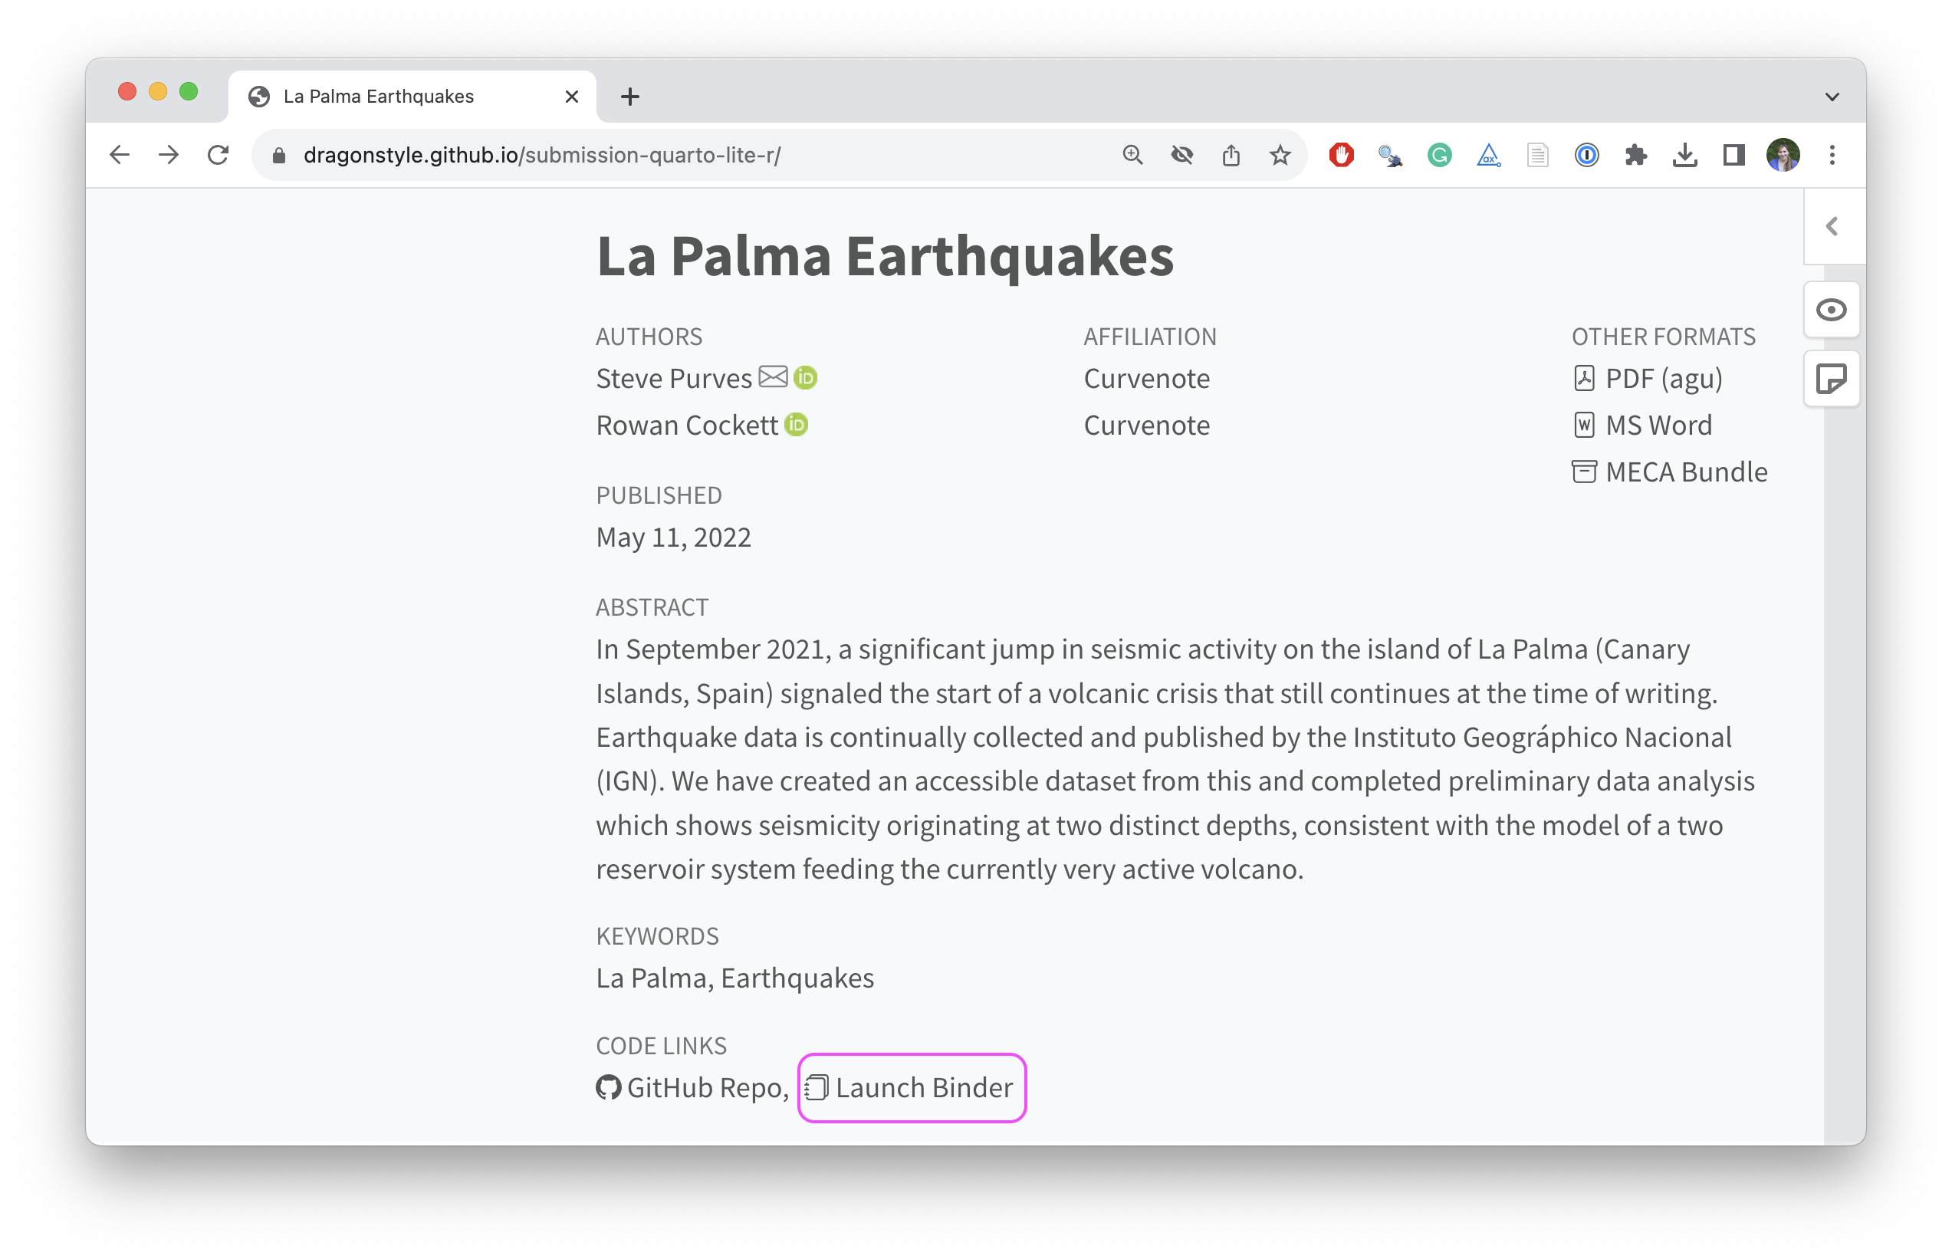The height and width of the screenshot is (1259, 1952).
Task: Open Steve Purves' ORCID iD icon
Action: click(805, 378)
